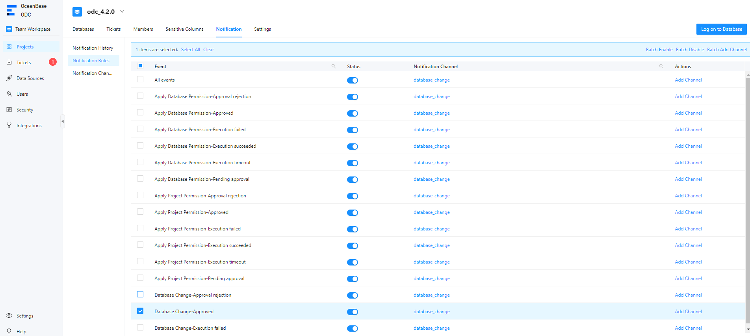Screen dimensions: 750x336
Task: Check the Database Change-Approval rejection checkbox
Action: (x=140, y=295)
